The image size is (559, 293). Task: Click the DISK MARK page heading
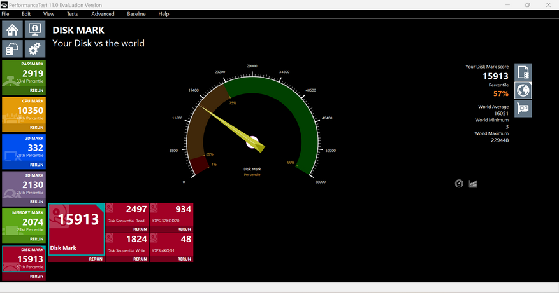(x=78, y=31)
